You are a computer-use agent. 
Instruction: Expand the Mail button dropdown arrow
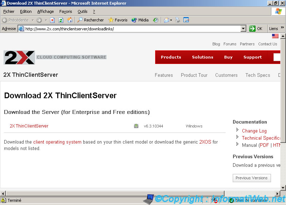(x=171, y=20)
